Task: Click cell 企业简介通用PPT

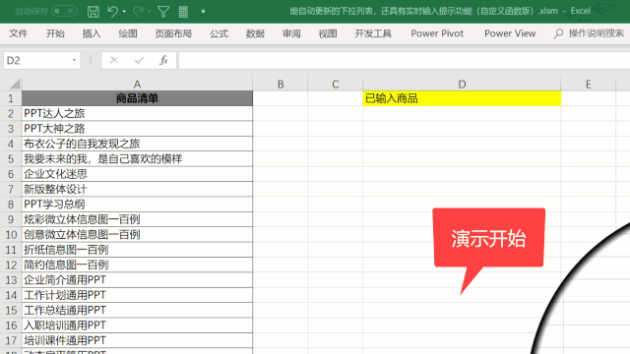Action: pyautogui.click(x=137, y=280)
